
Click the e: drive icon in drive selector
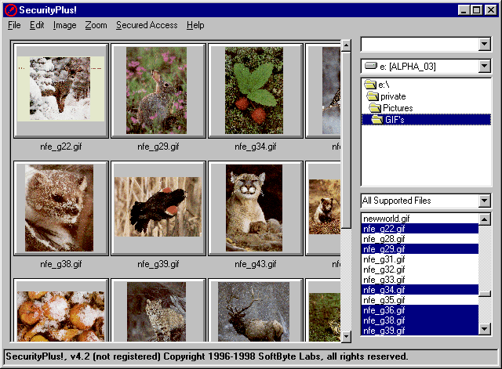click(371, 66)
